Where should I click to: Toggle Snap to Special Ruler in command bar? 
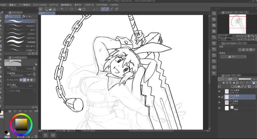coord(107,9)
